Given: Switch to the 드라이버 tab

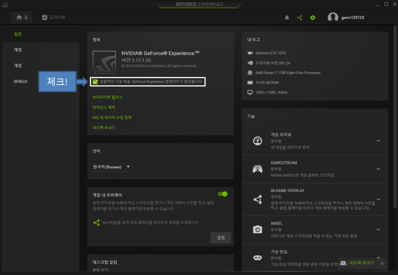Looking at the screenshot, I should click(54, 17).
